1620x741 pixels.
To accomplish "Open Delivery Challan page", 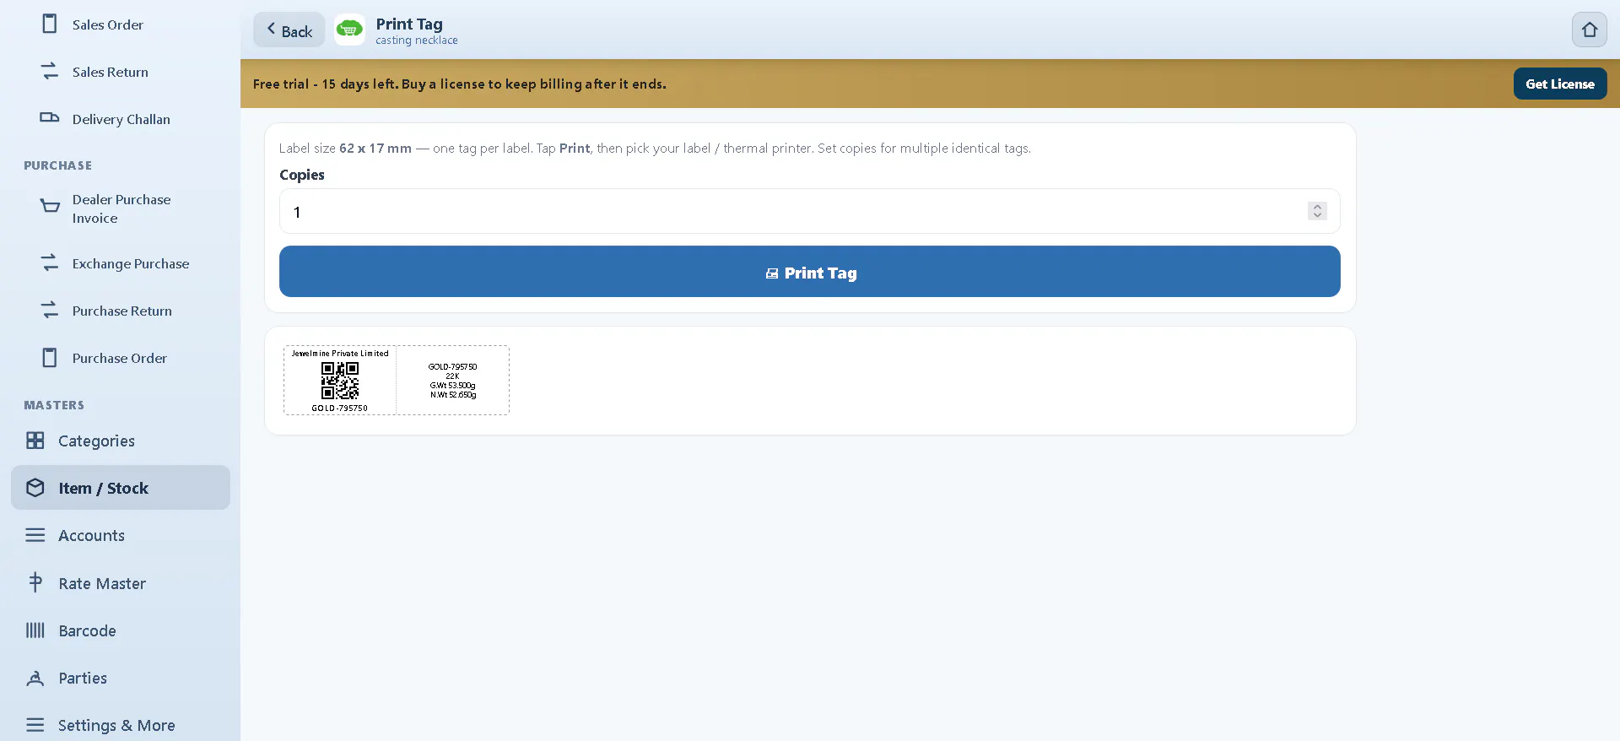I will point(120,119).
